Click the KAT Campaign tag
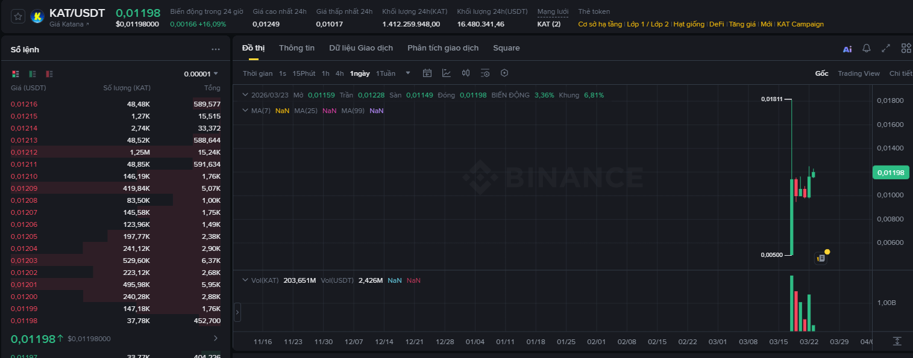 coord(800,25)
